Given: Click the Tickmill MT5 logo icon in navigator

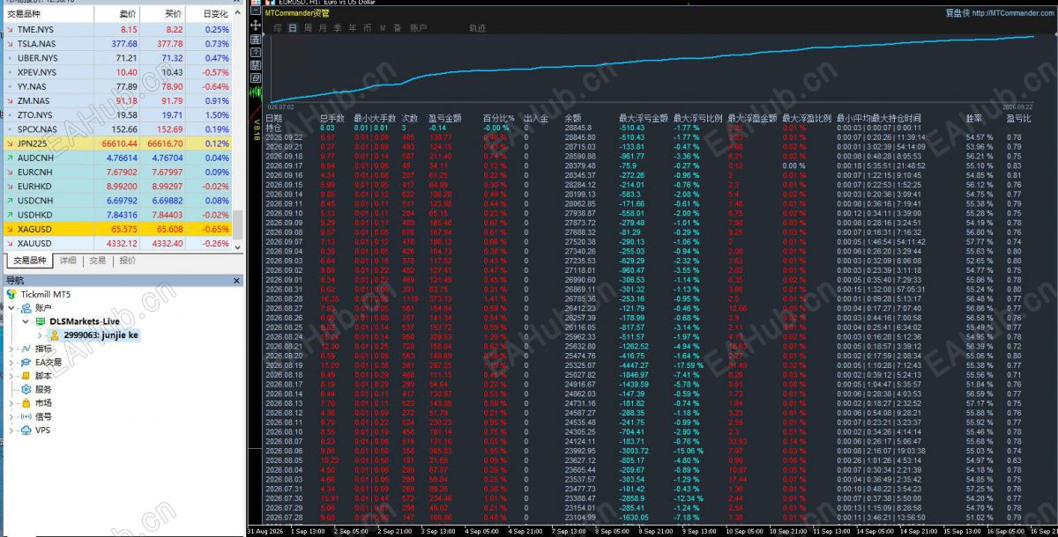Looking at the screenshot, I should (x=11, y=294).
